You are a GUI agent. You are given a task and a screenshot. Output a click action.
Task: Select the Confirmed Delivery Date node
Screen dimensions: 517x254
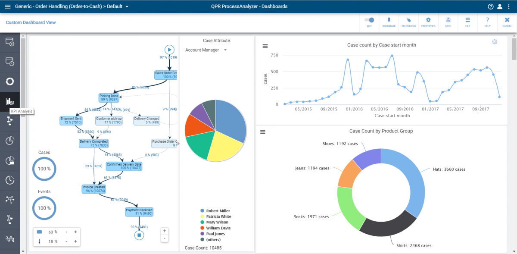(124, 166)
